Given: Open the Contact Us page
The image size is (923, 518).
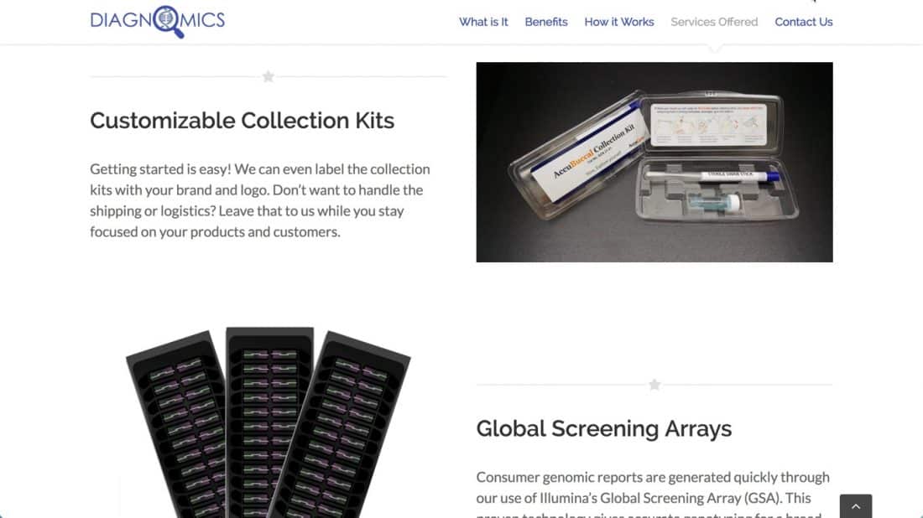Looking at the screenshot, I should click(804, 23).
